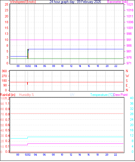Click the 22 hour label under the rainfall chart

[x=115, y=155]
